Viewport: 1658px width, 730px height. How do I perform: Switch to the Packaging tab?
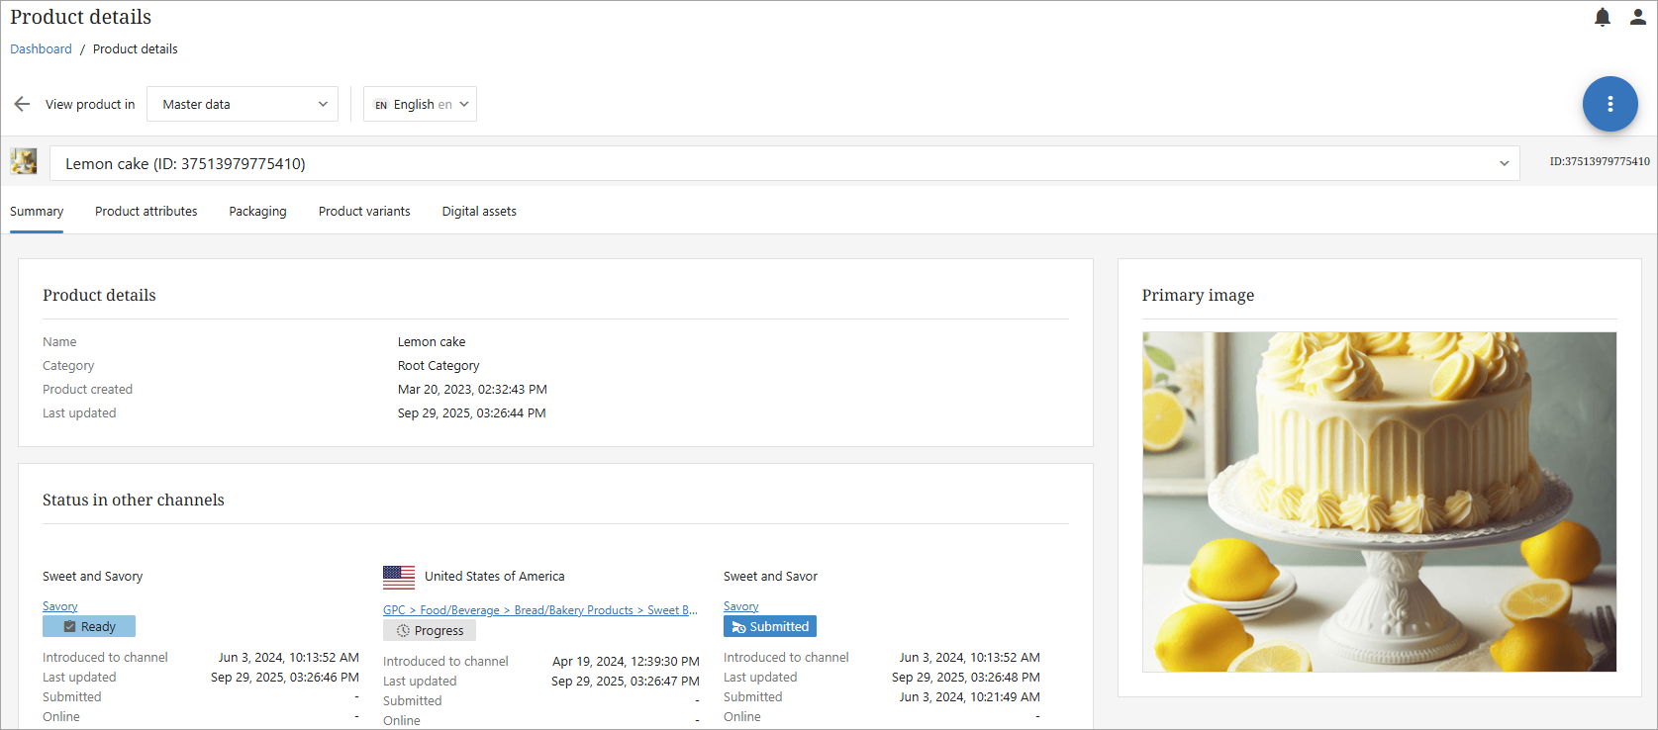tap(257, 211)
